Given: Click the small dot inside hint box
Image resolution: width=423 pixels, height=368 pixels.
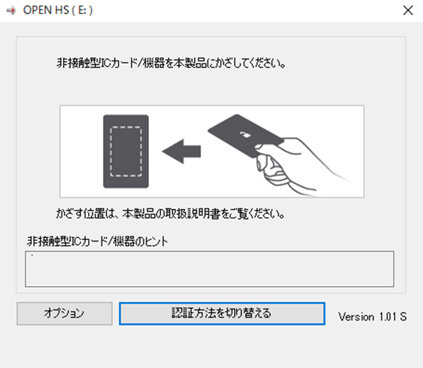Looking at the screenshot, I should tap(32, 255).
